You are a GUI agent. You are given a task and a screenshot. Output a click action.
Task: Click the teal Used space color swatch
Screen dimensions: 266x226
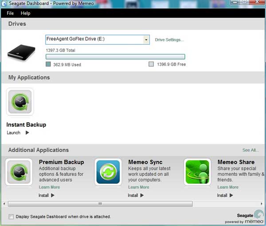[48, 64]
